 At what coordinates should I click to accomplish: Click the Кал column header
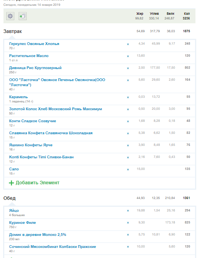(187, 14)
